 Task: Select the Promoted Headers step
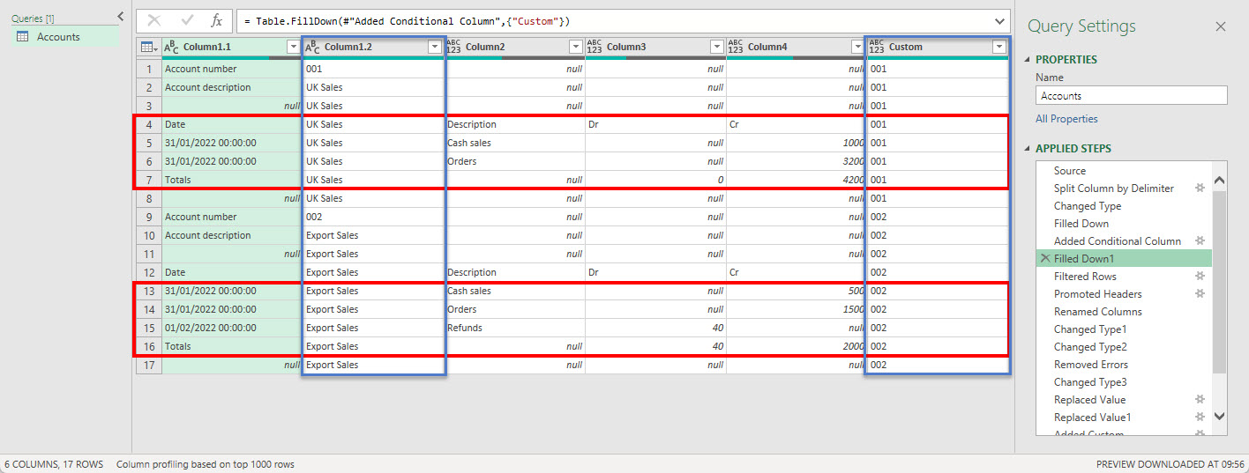coord(1097,294)
